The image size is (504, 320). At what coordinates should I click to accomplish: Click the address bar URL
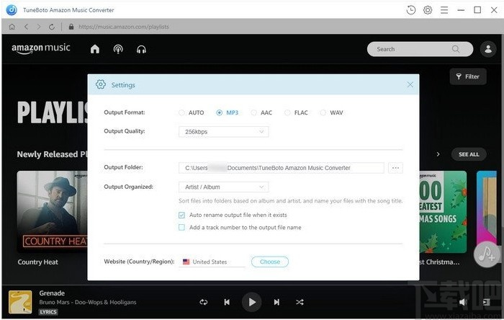click(x=124, y=27)
